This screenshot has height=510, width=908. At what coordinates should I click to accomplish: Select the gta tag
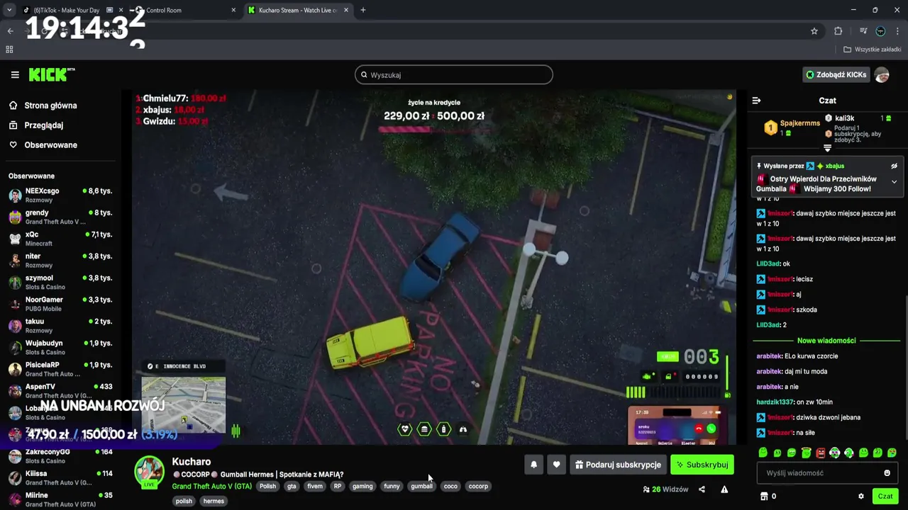tap(292, 487)
